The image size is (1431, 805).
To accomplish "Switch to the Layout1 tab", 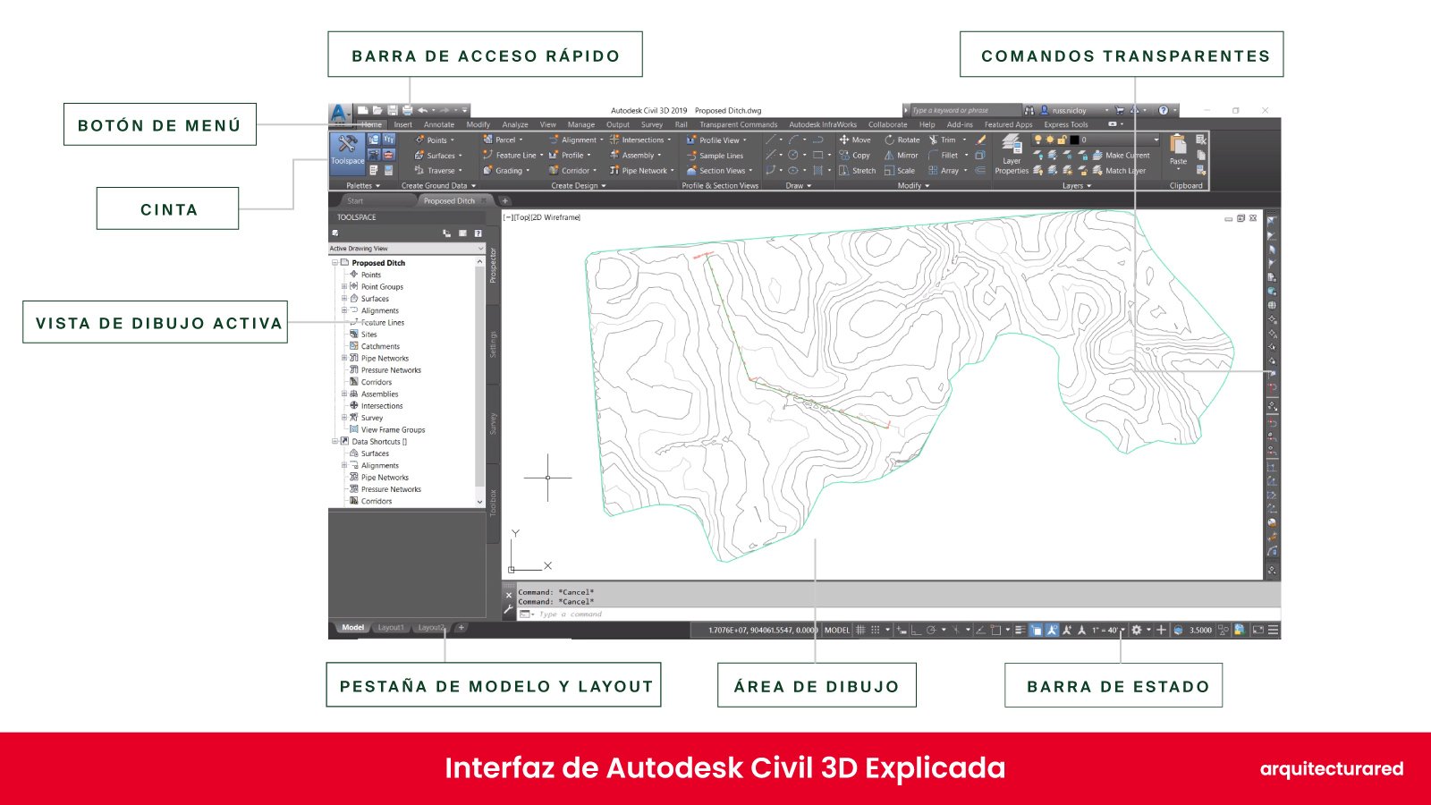I will (390, 627).
